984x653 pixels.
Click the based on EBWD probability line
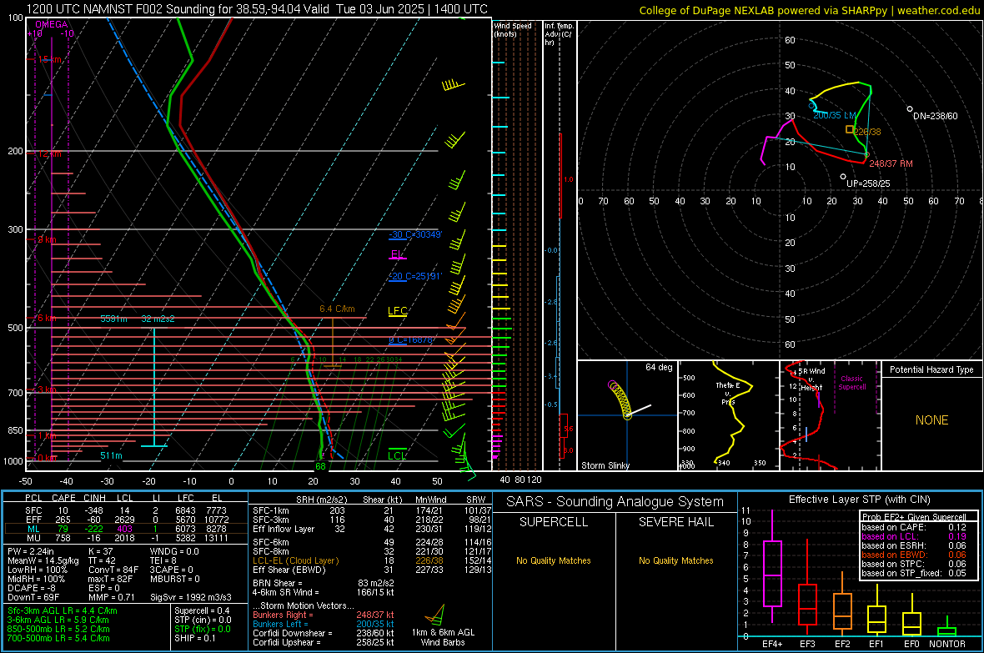[x=914, y=555]
